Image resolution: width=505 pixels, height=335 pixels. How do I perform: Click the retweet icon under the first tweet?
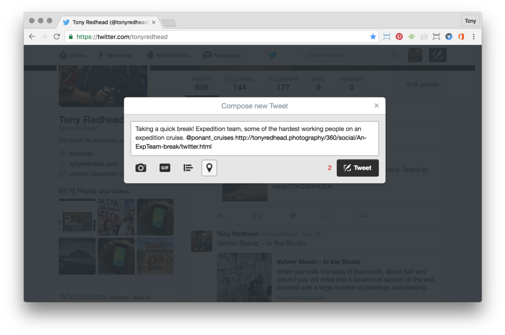pyautogui.click(x=257, y=216)
